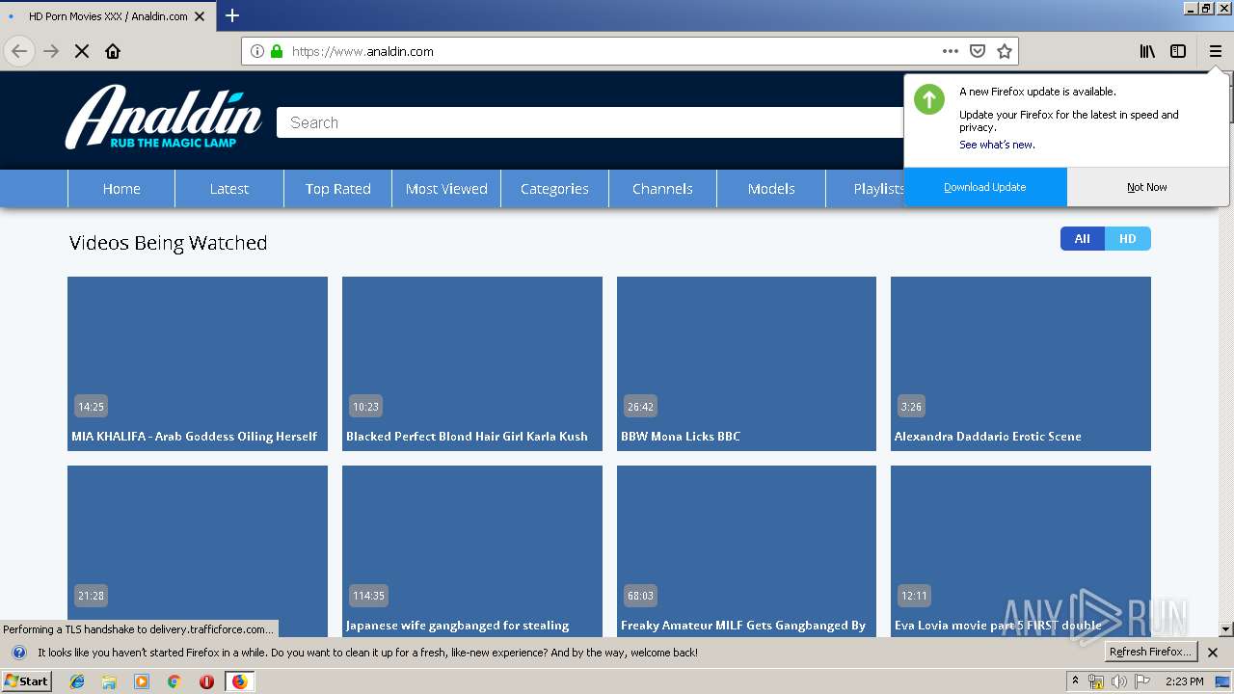The image size is (1234, 694).
Task: Select the All filter toggle
Action: tap(1083, 239)
